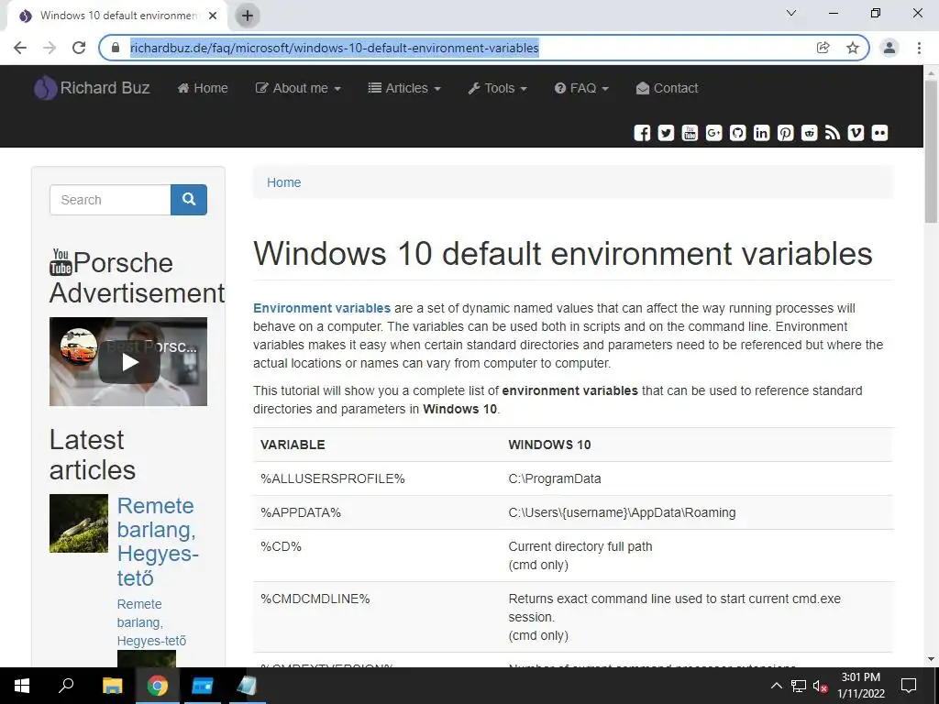The width and height of the screenshot is (939, 704).
Task: Click the WINDOWS 10 column header
Action: pos(550,445)
